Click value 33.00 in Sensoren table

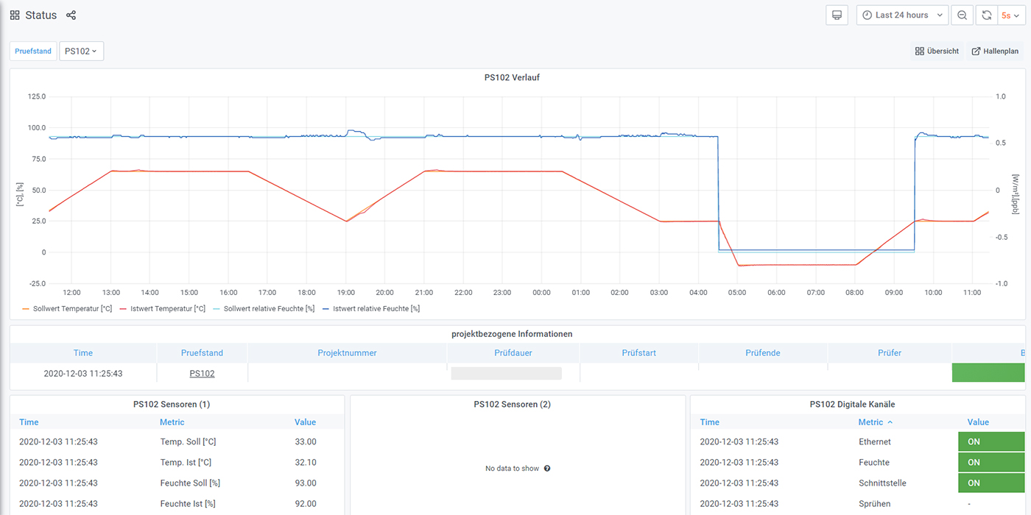click(306, 442)
